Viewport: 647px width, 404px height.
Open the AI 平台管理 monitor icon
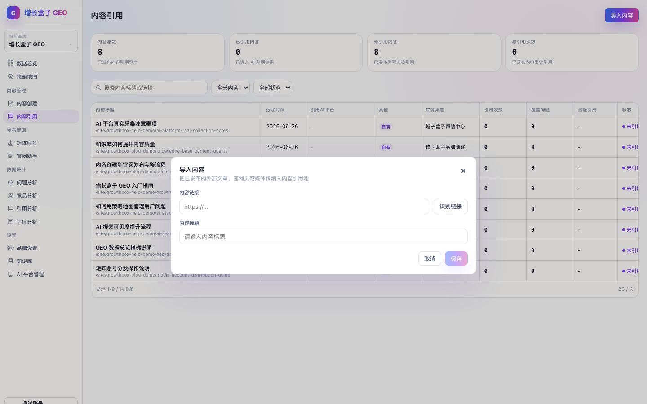coord(10,274)
